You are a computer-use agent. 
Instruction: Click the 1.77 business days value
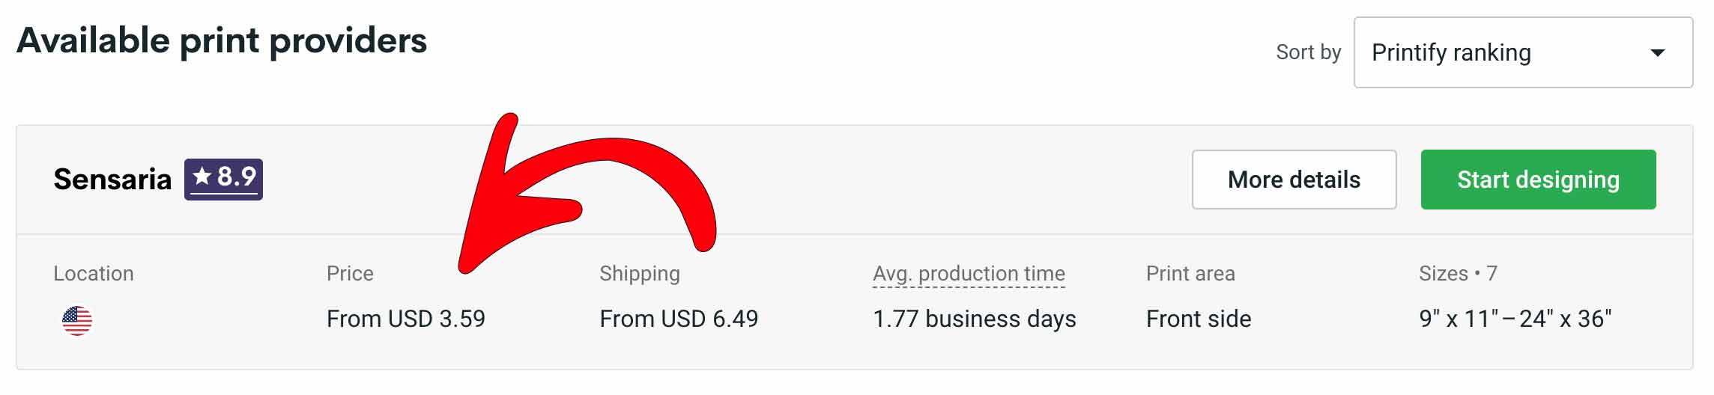click(x=974, y=319)
